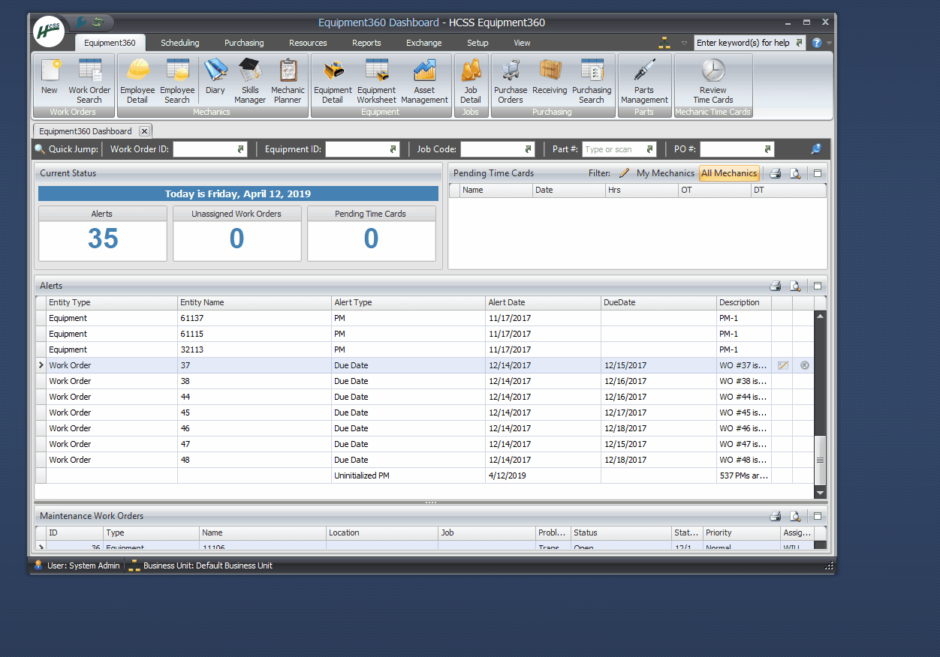
Task: Print the Alerts list
Action: 776,286
